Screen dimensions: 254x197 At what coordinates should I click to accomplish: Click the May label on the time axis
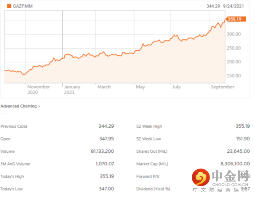point(140,87)
